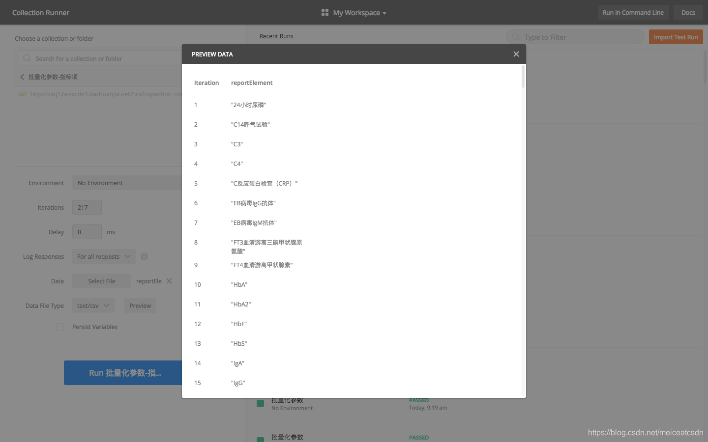Click the Import Test Run button
This screenshot has width=708, height=442.
coord(676,37)
